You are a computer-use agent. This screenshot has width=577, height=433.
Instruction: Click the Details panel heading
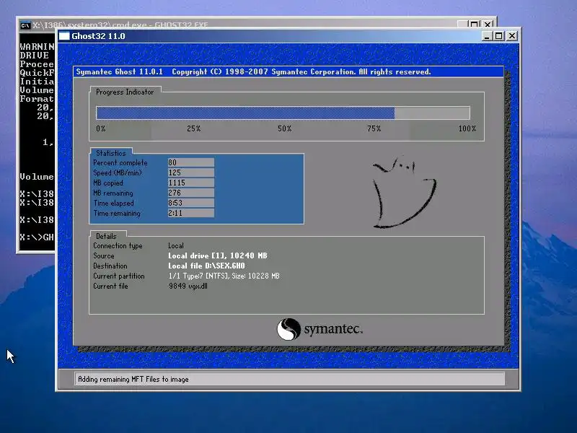click(106, 237)
